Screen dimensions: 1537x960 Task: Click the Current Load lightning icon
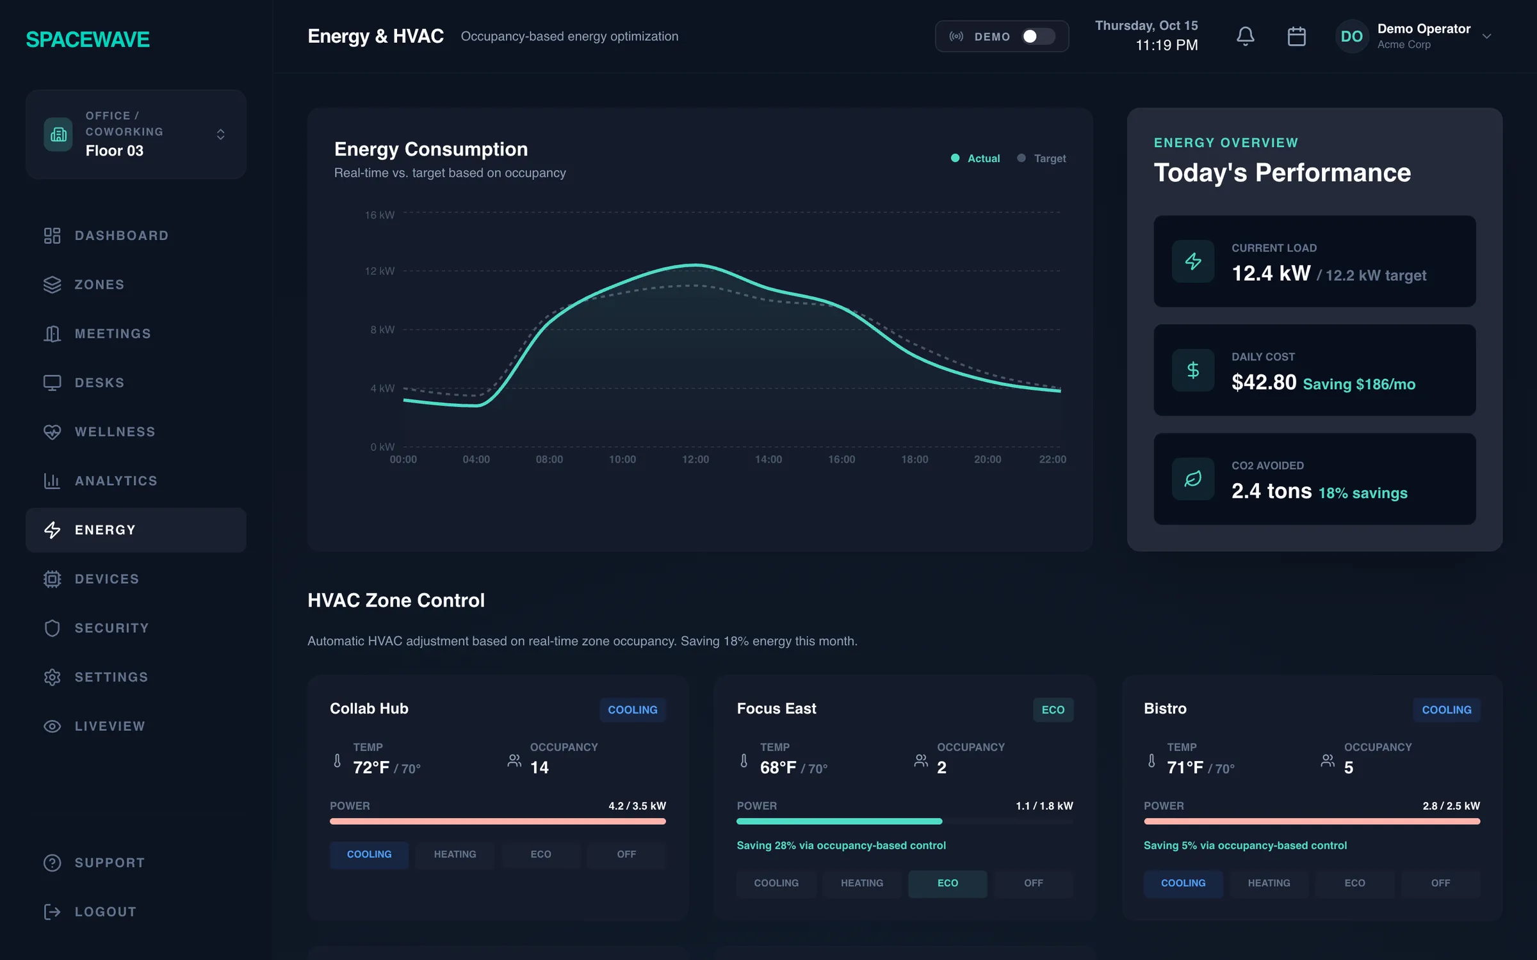tap(1193, 261)
